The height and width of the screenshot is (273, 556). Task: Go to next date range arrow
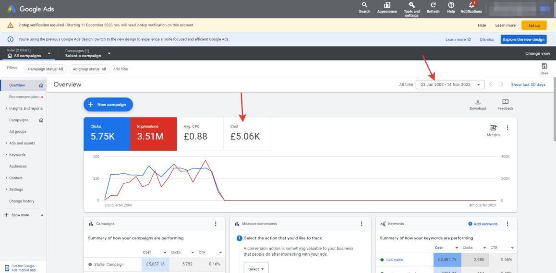click(502, 84)
